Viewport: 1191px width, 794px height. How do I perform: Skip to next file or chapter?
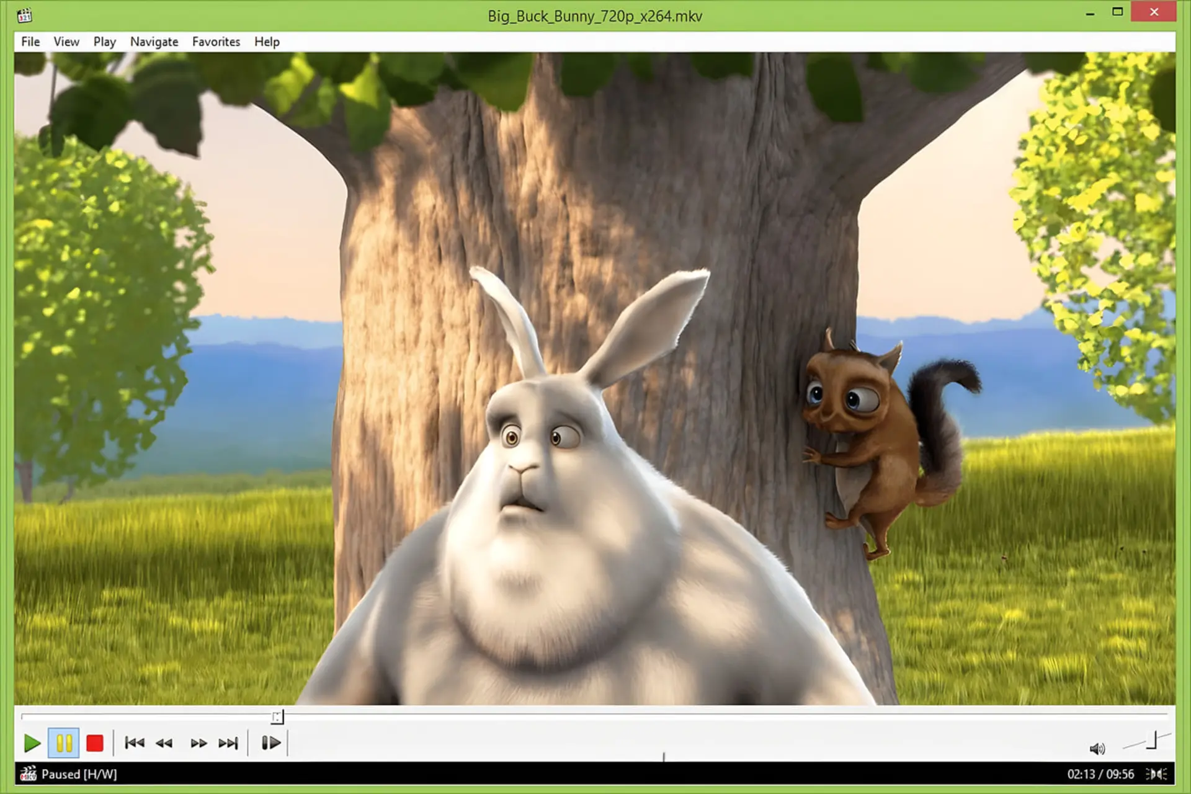point(228,743)
